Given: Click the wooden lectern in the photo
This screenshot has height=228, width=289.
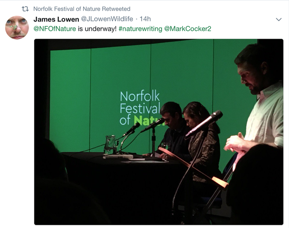Looking at the screenshot, I should 194,167.
